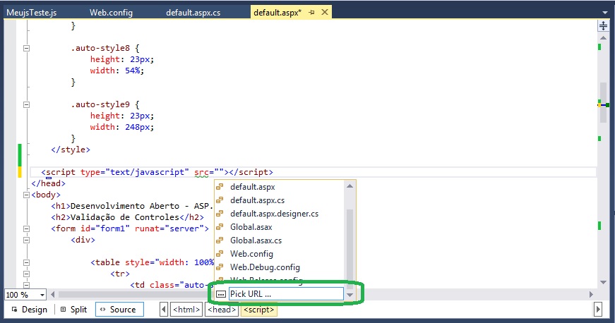Collapse the body element outline
Screen dimensions: 615x323
[x=27, y=195]
